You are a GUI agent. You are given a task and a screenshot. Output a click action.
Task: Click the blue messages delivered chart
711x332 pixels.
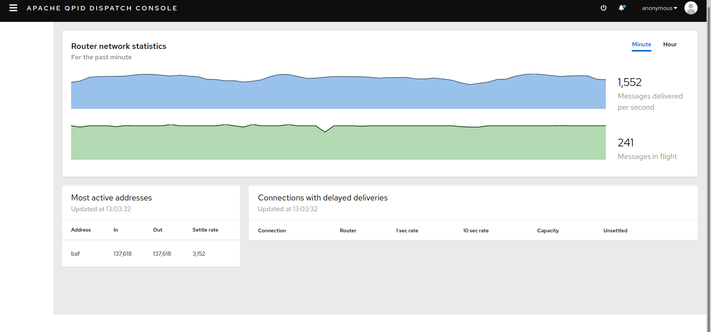(x=338, y=91)
